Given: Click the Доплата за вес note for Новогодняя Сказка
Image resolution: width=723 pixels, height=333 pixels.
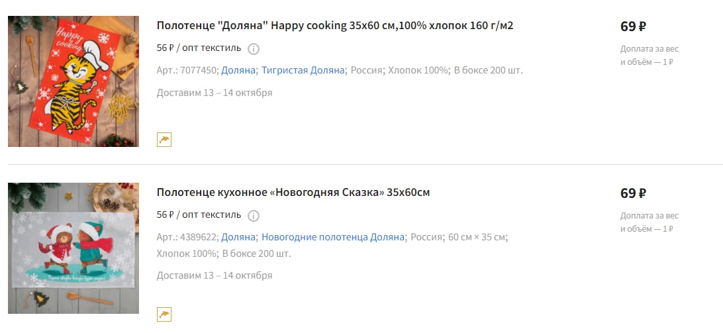Looking at the screenshot, I should pos(650,222).
